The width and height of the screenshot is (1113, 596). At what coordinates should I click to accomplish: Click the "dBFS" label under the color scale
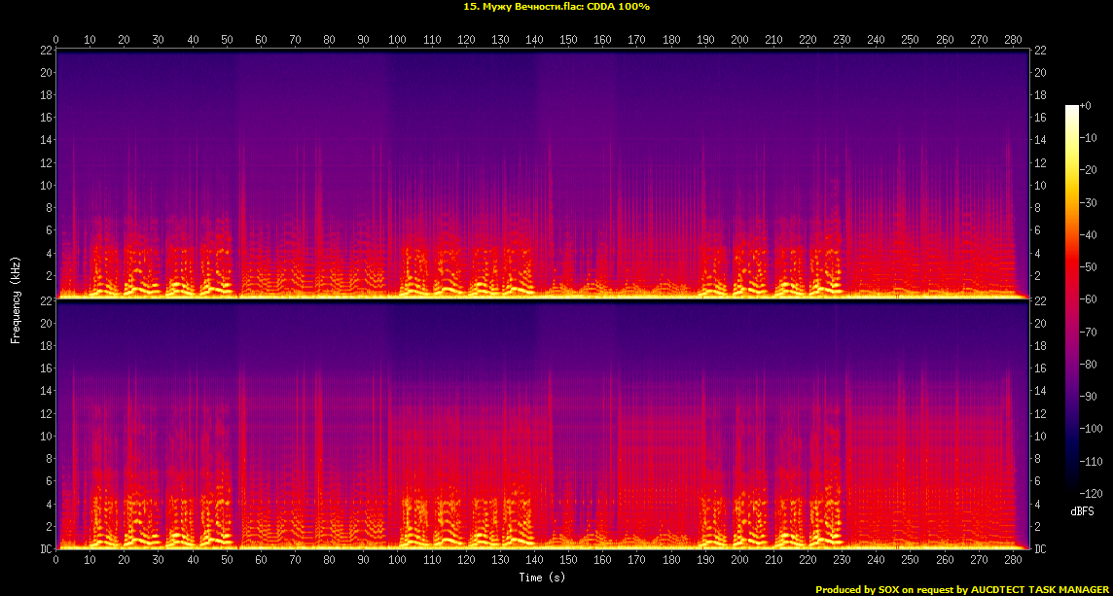click(1082, 510)
